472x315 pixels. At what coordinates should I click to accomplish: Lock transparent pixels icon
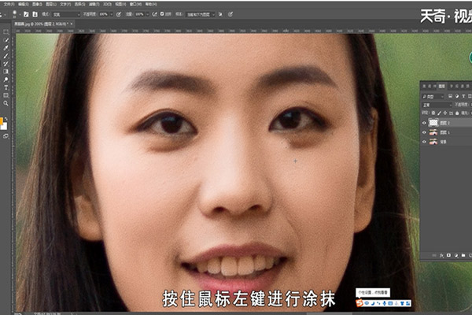point(433,113)
